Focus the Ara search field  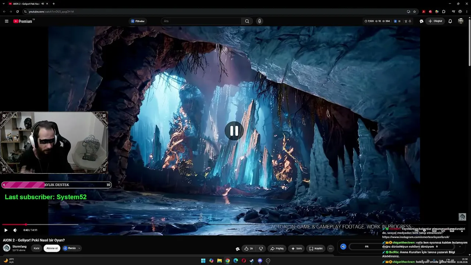tap(201, 21)
